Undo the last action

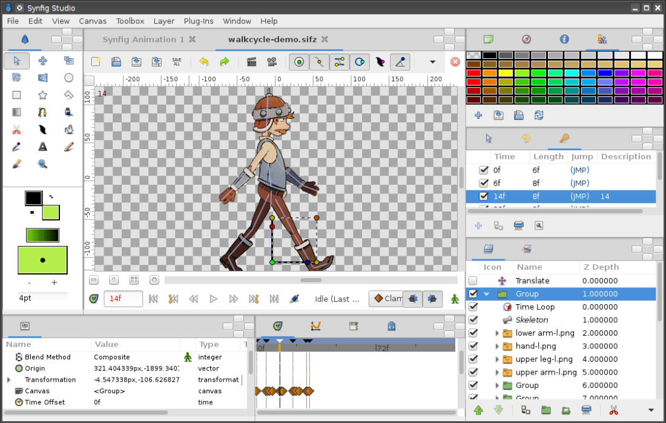click(x=204, y=62)
